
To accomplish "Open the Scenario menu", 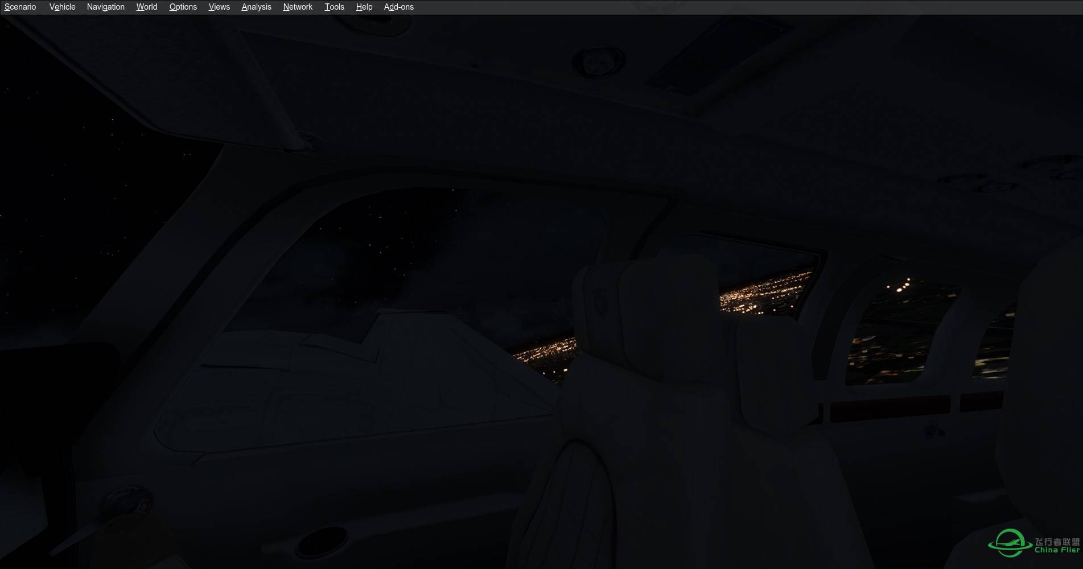I will coord(20,7).
